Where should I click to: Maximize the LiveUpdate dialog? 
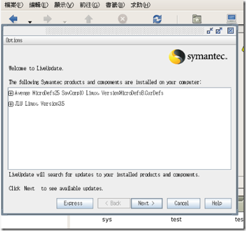[219, 31]
